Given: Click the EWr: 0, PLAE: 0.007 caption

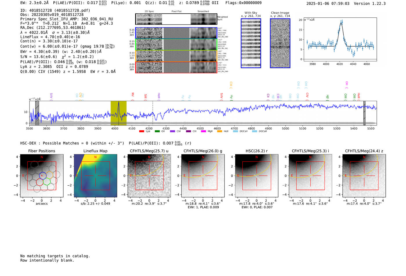Looking at the screenshot, I should pyautogui.click(x=257, y=207).
